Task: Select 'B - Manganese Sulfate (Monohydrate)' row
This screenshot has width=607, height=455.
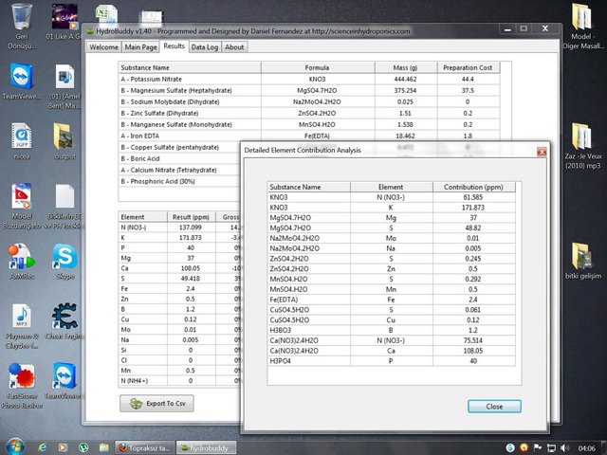Action: tap(309, 124)
